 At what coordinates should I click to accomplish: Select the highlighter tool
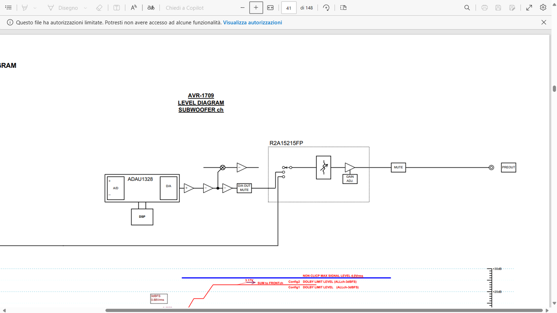(25, 8)
